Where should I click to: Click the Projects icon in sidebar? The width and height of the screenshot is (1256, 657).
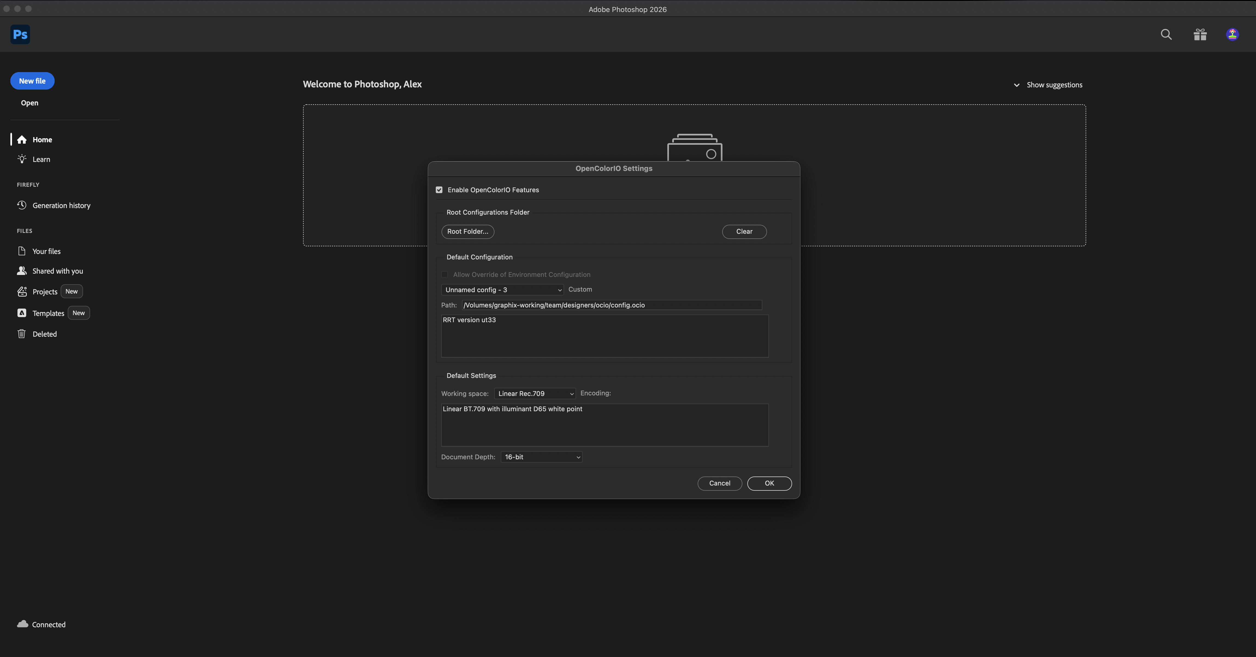[22, 292]
